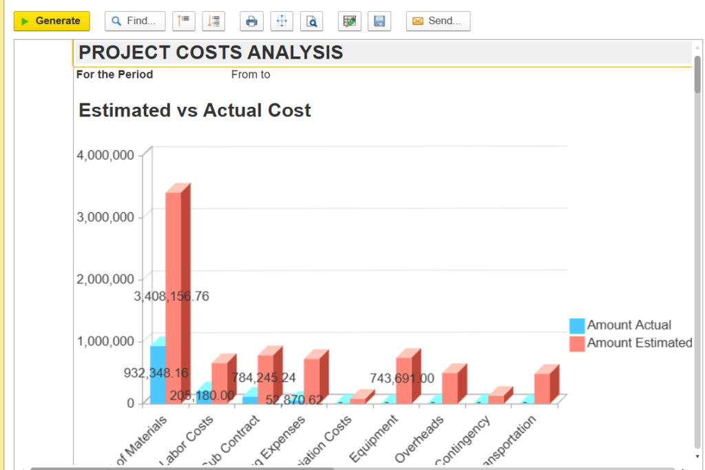Save report with floppy disk icon
The height and width of the screenshot is (470, 705).
tap(379, 21)
